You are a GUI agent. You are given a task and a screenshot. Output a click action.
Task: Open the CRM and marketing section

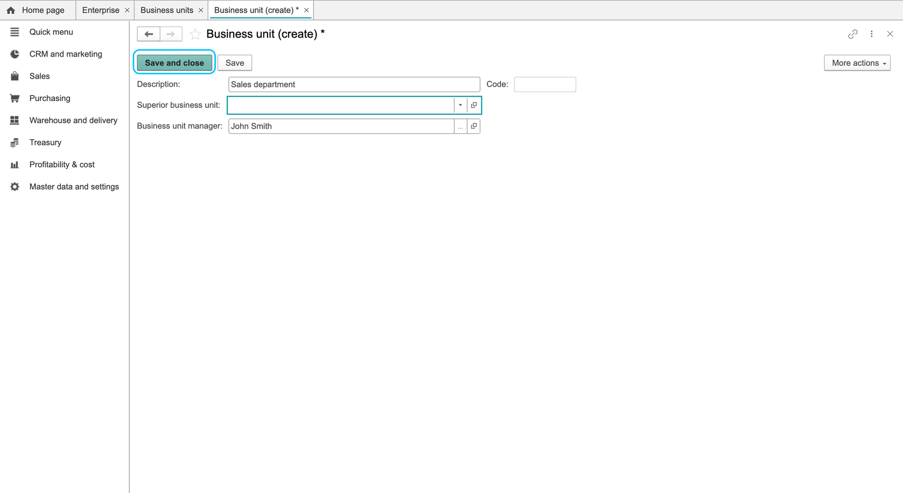click(x=64, y=54)
